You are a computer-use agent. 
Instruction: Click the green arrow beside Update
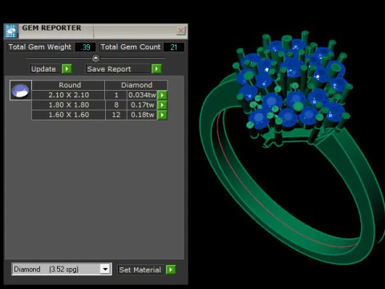coord(67,69)
